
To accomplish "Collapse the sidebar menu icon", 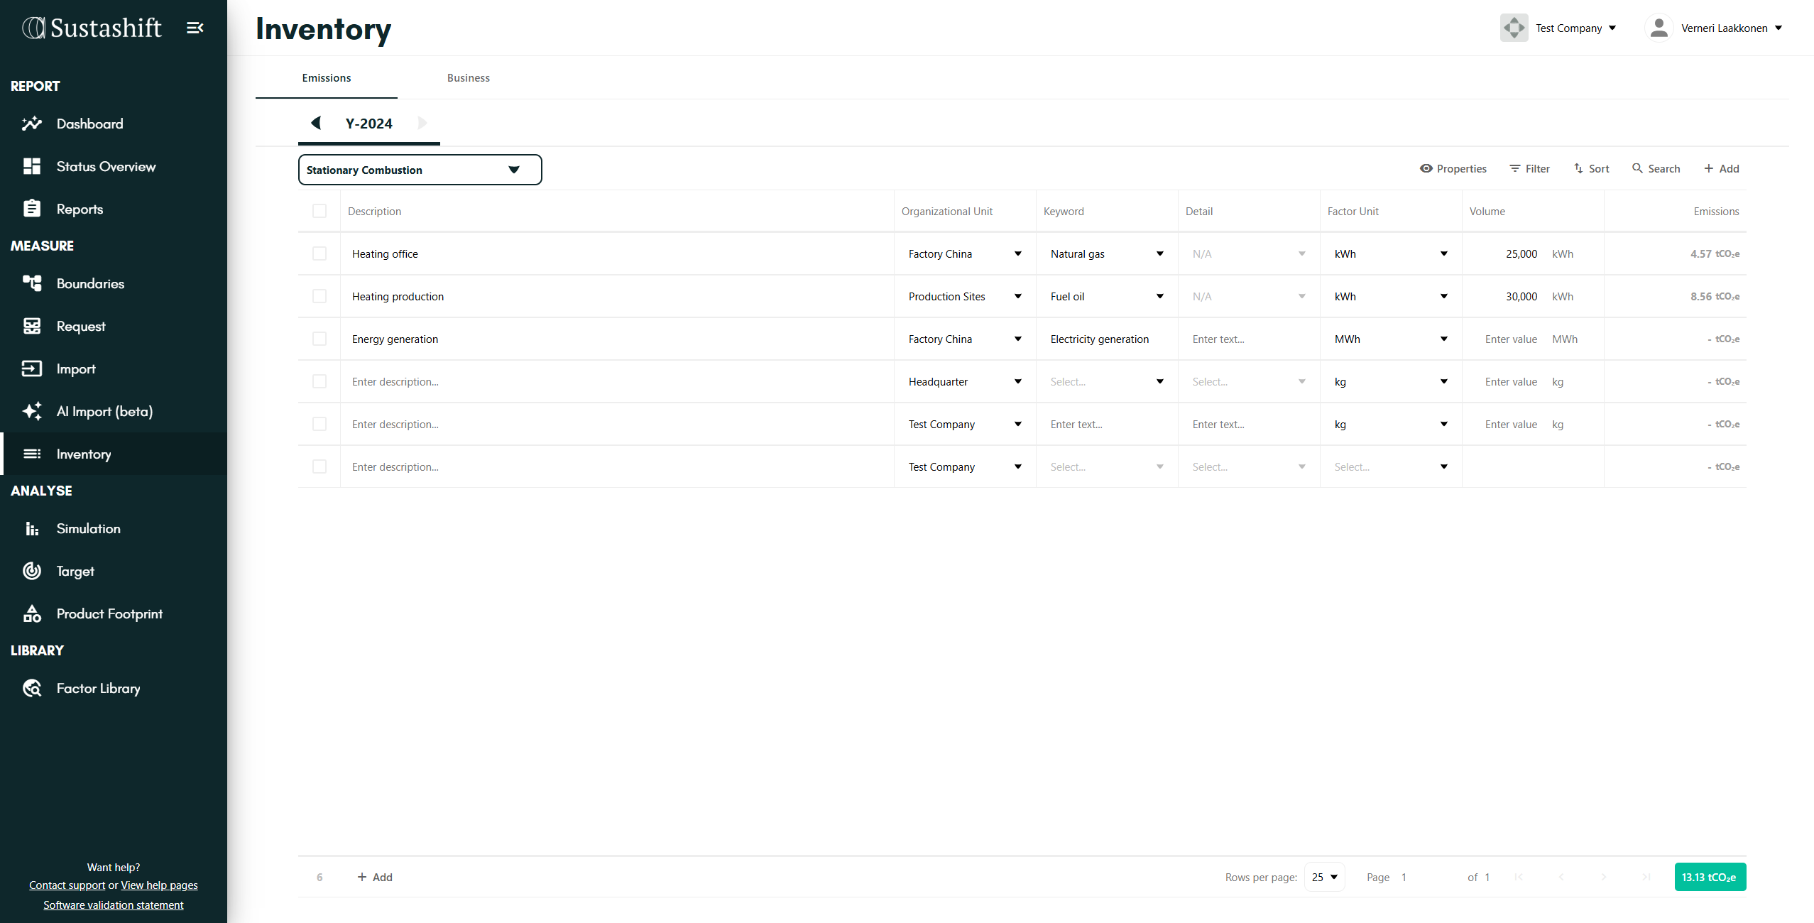I will [195, 28].
